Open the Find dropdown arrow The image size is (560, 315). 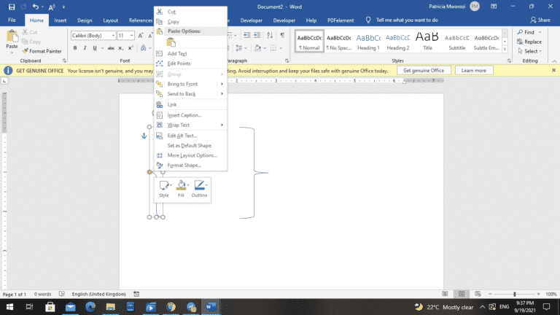540,32
